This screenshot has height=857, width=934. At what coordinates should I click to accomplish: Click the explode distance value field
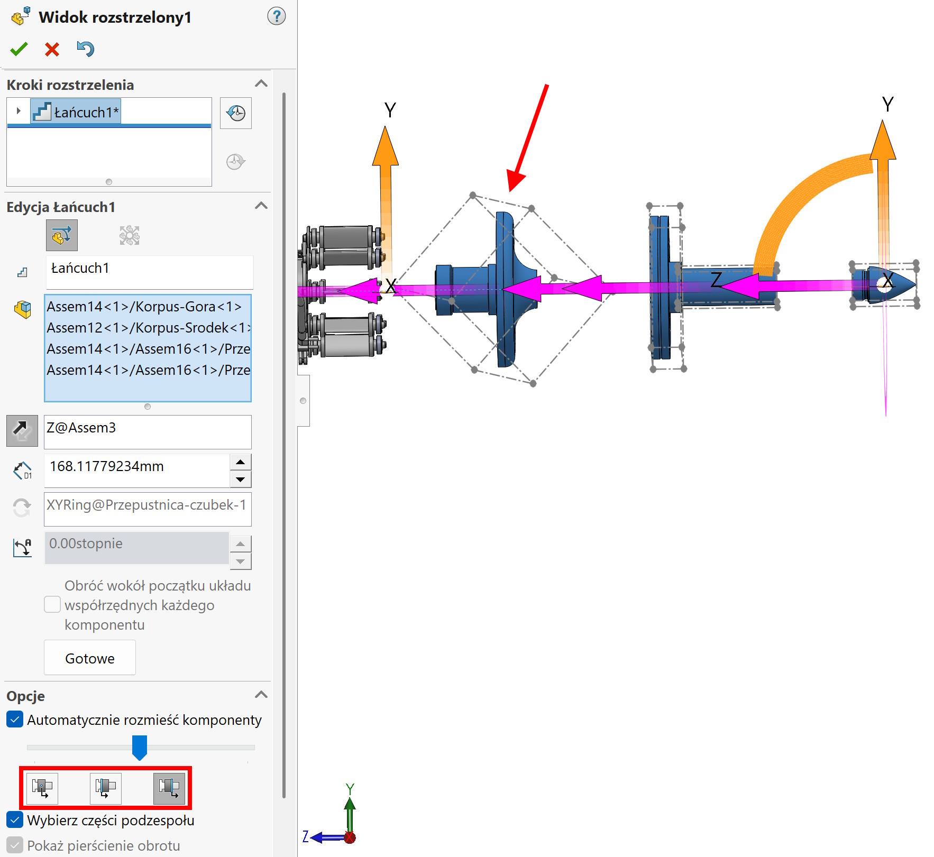pyautogui.click(x=136, y=467)
